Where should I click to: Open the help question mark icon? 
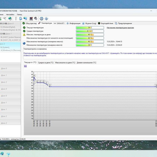point(41,19)
